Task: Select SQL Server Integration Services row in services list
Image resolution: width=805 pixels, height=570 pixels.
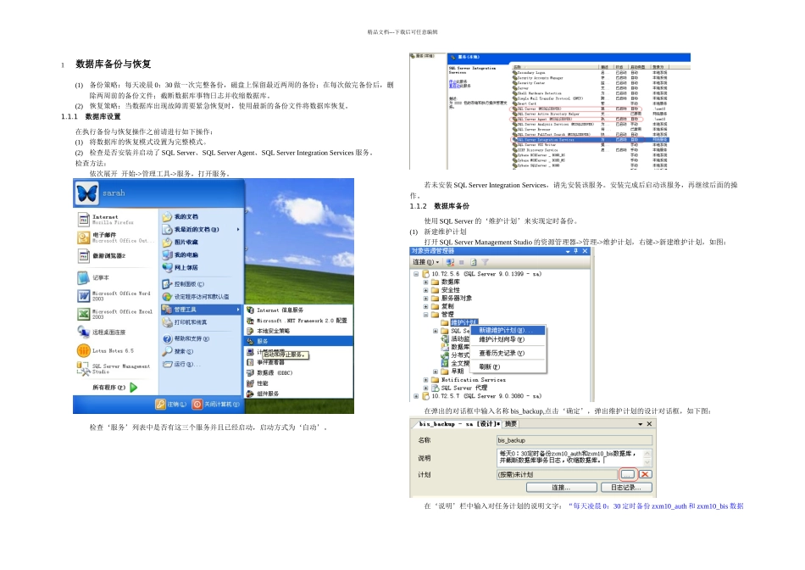Action: (x=590, y=140)
